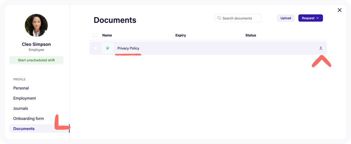
Task: Click the Expiry column header
Action: [x=181, y=35]
